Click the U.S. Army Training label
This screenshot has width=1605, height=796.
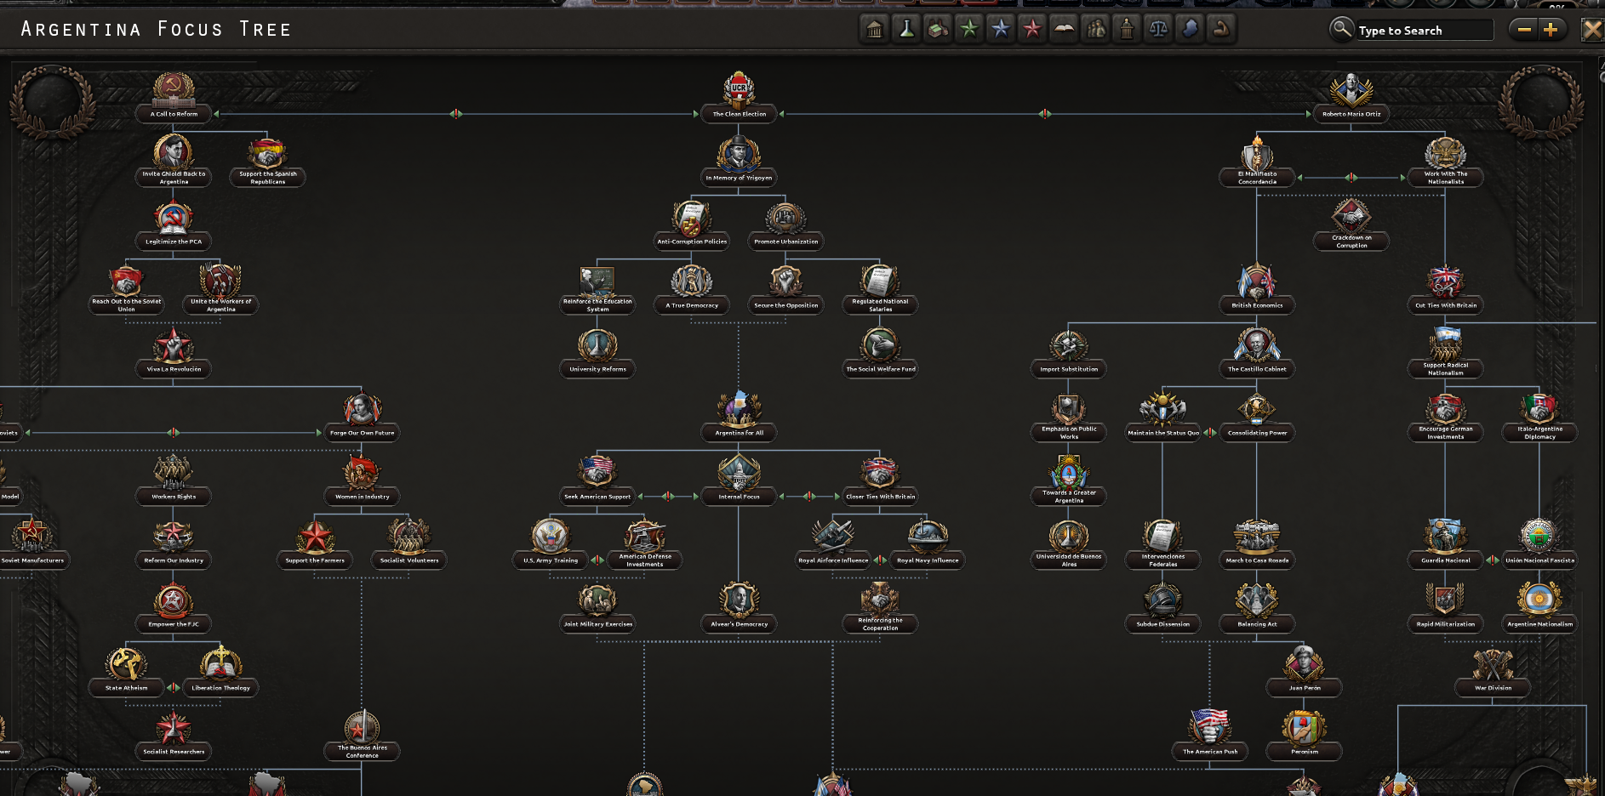(x=551, y=560)
